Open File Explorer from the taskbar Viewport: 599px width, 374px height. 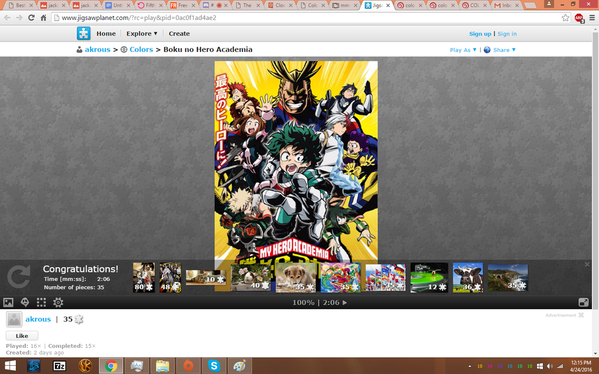[x=163, y=366]
